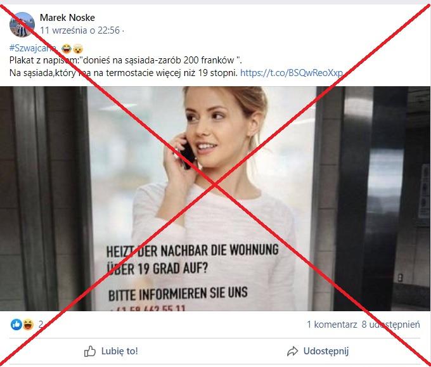
Task: Click the yellow Haha reaction icon
Action: pos(28,325)
